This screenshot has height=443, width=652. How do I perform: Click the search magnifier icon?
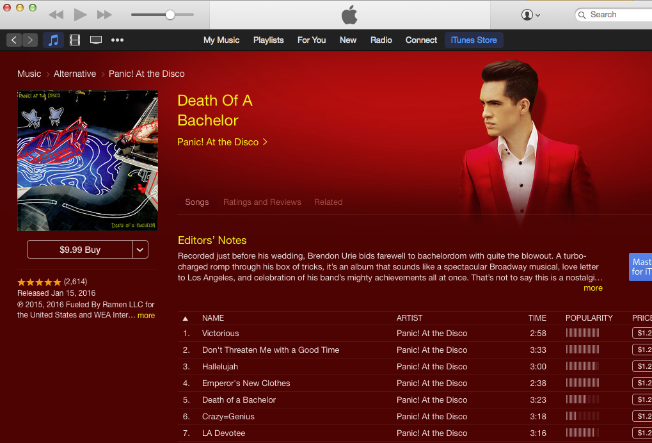[582, 15]
